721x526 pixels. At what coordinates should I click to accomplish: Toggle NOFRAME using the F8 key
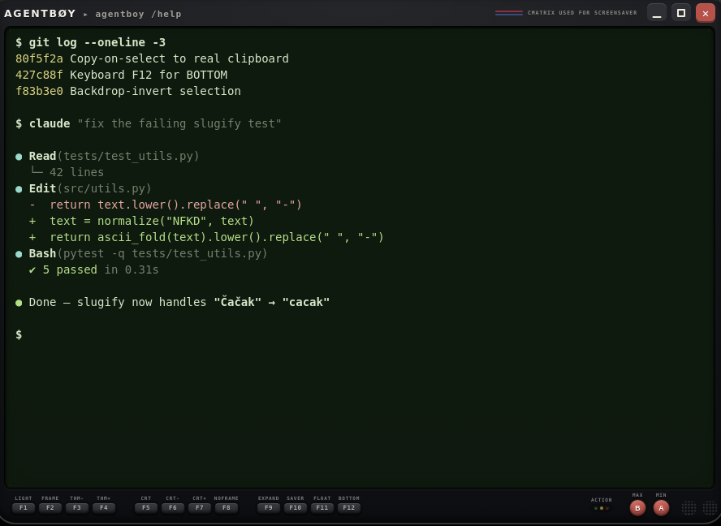[x=227, y=507]
